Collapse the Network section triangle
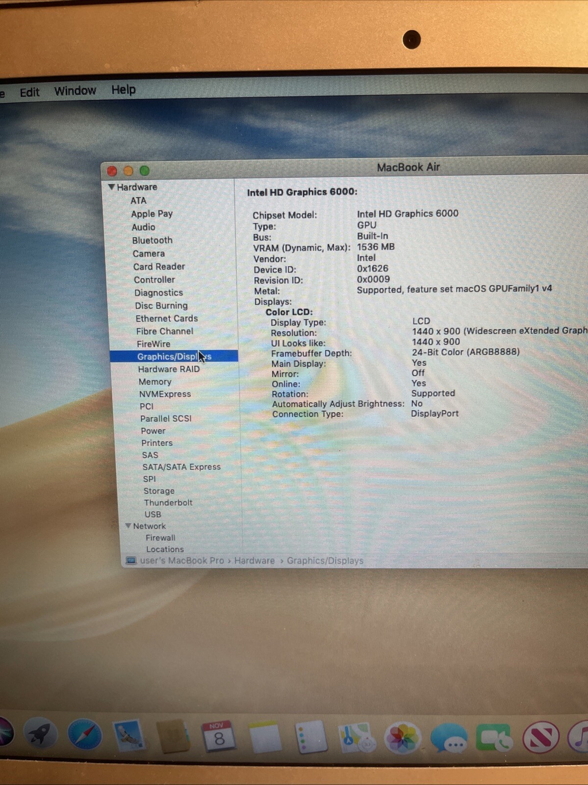This screenshot has width=588, height=785. (128, 526)
